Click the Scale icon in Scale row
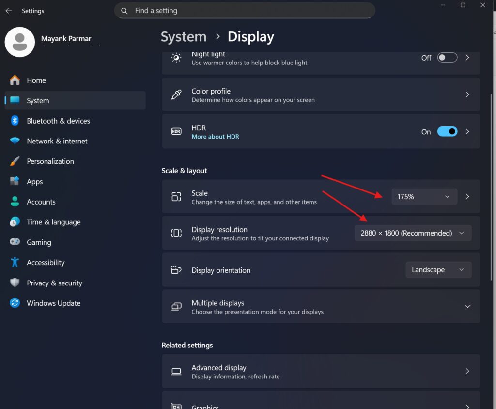Screen dimensions: 496x409 click(x=176, y=196)
